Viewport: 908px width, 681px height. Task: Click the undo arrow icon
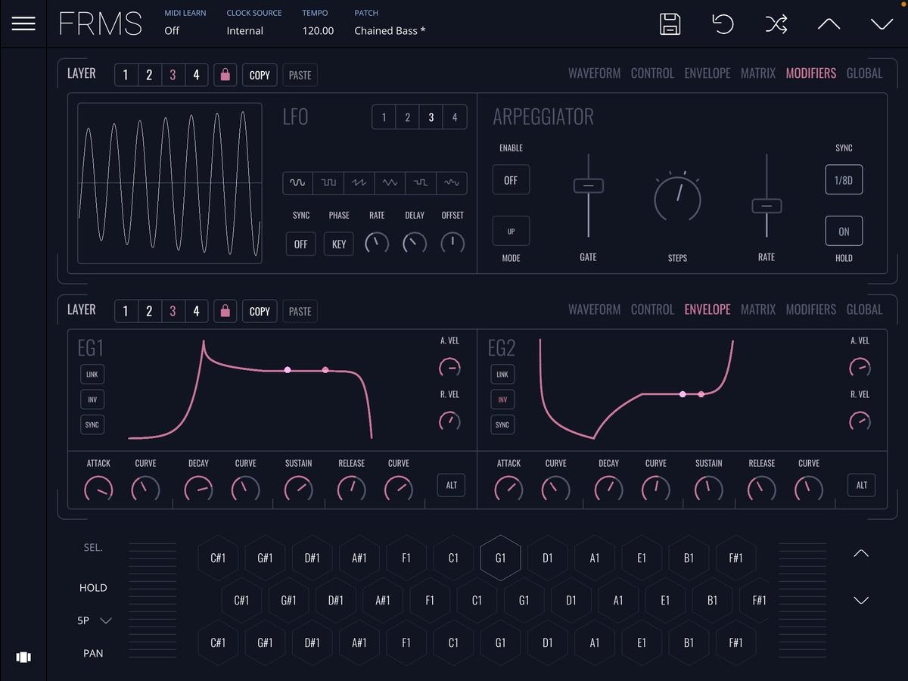[723, 24]
